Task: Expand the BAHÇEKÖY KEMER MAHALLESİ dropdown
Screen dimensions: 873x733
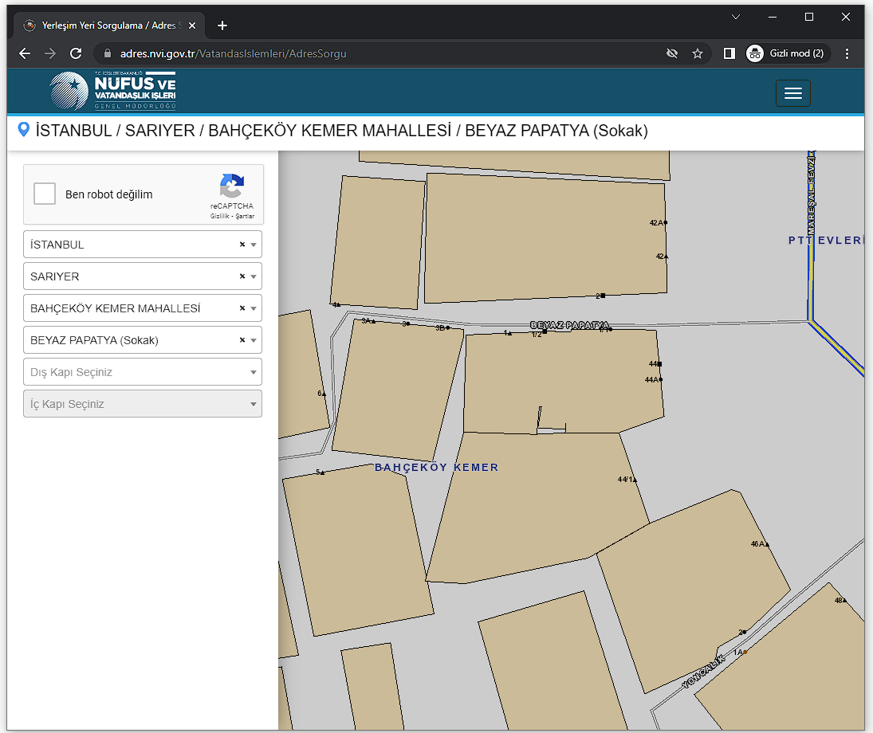Action: click(254, 308)
